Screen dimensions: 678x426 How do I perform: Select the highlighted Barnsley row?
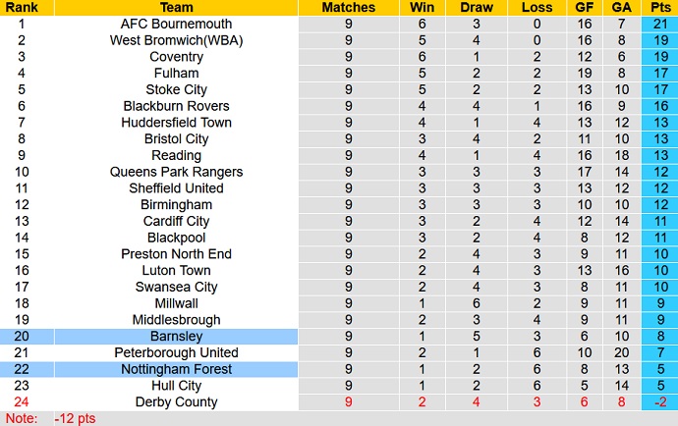coord(177,336)
